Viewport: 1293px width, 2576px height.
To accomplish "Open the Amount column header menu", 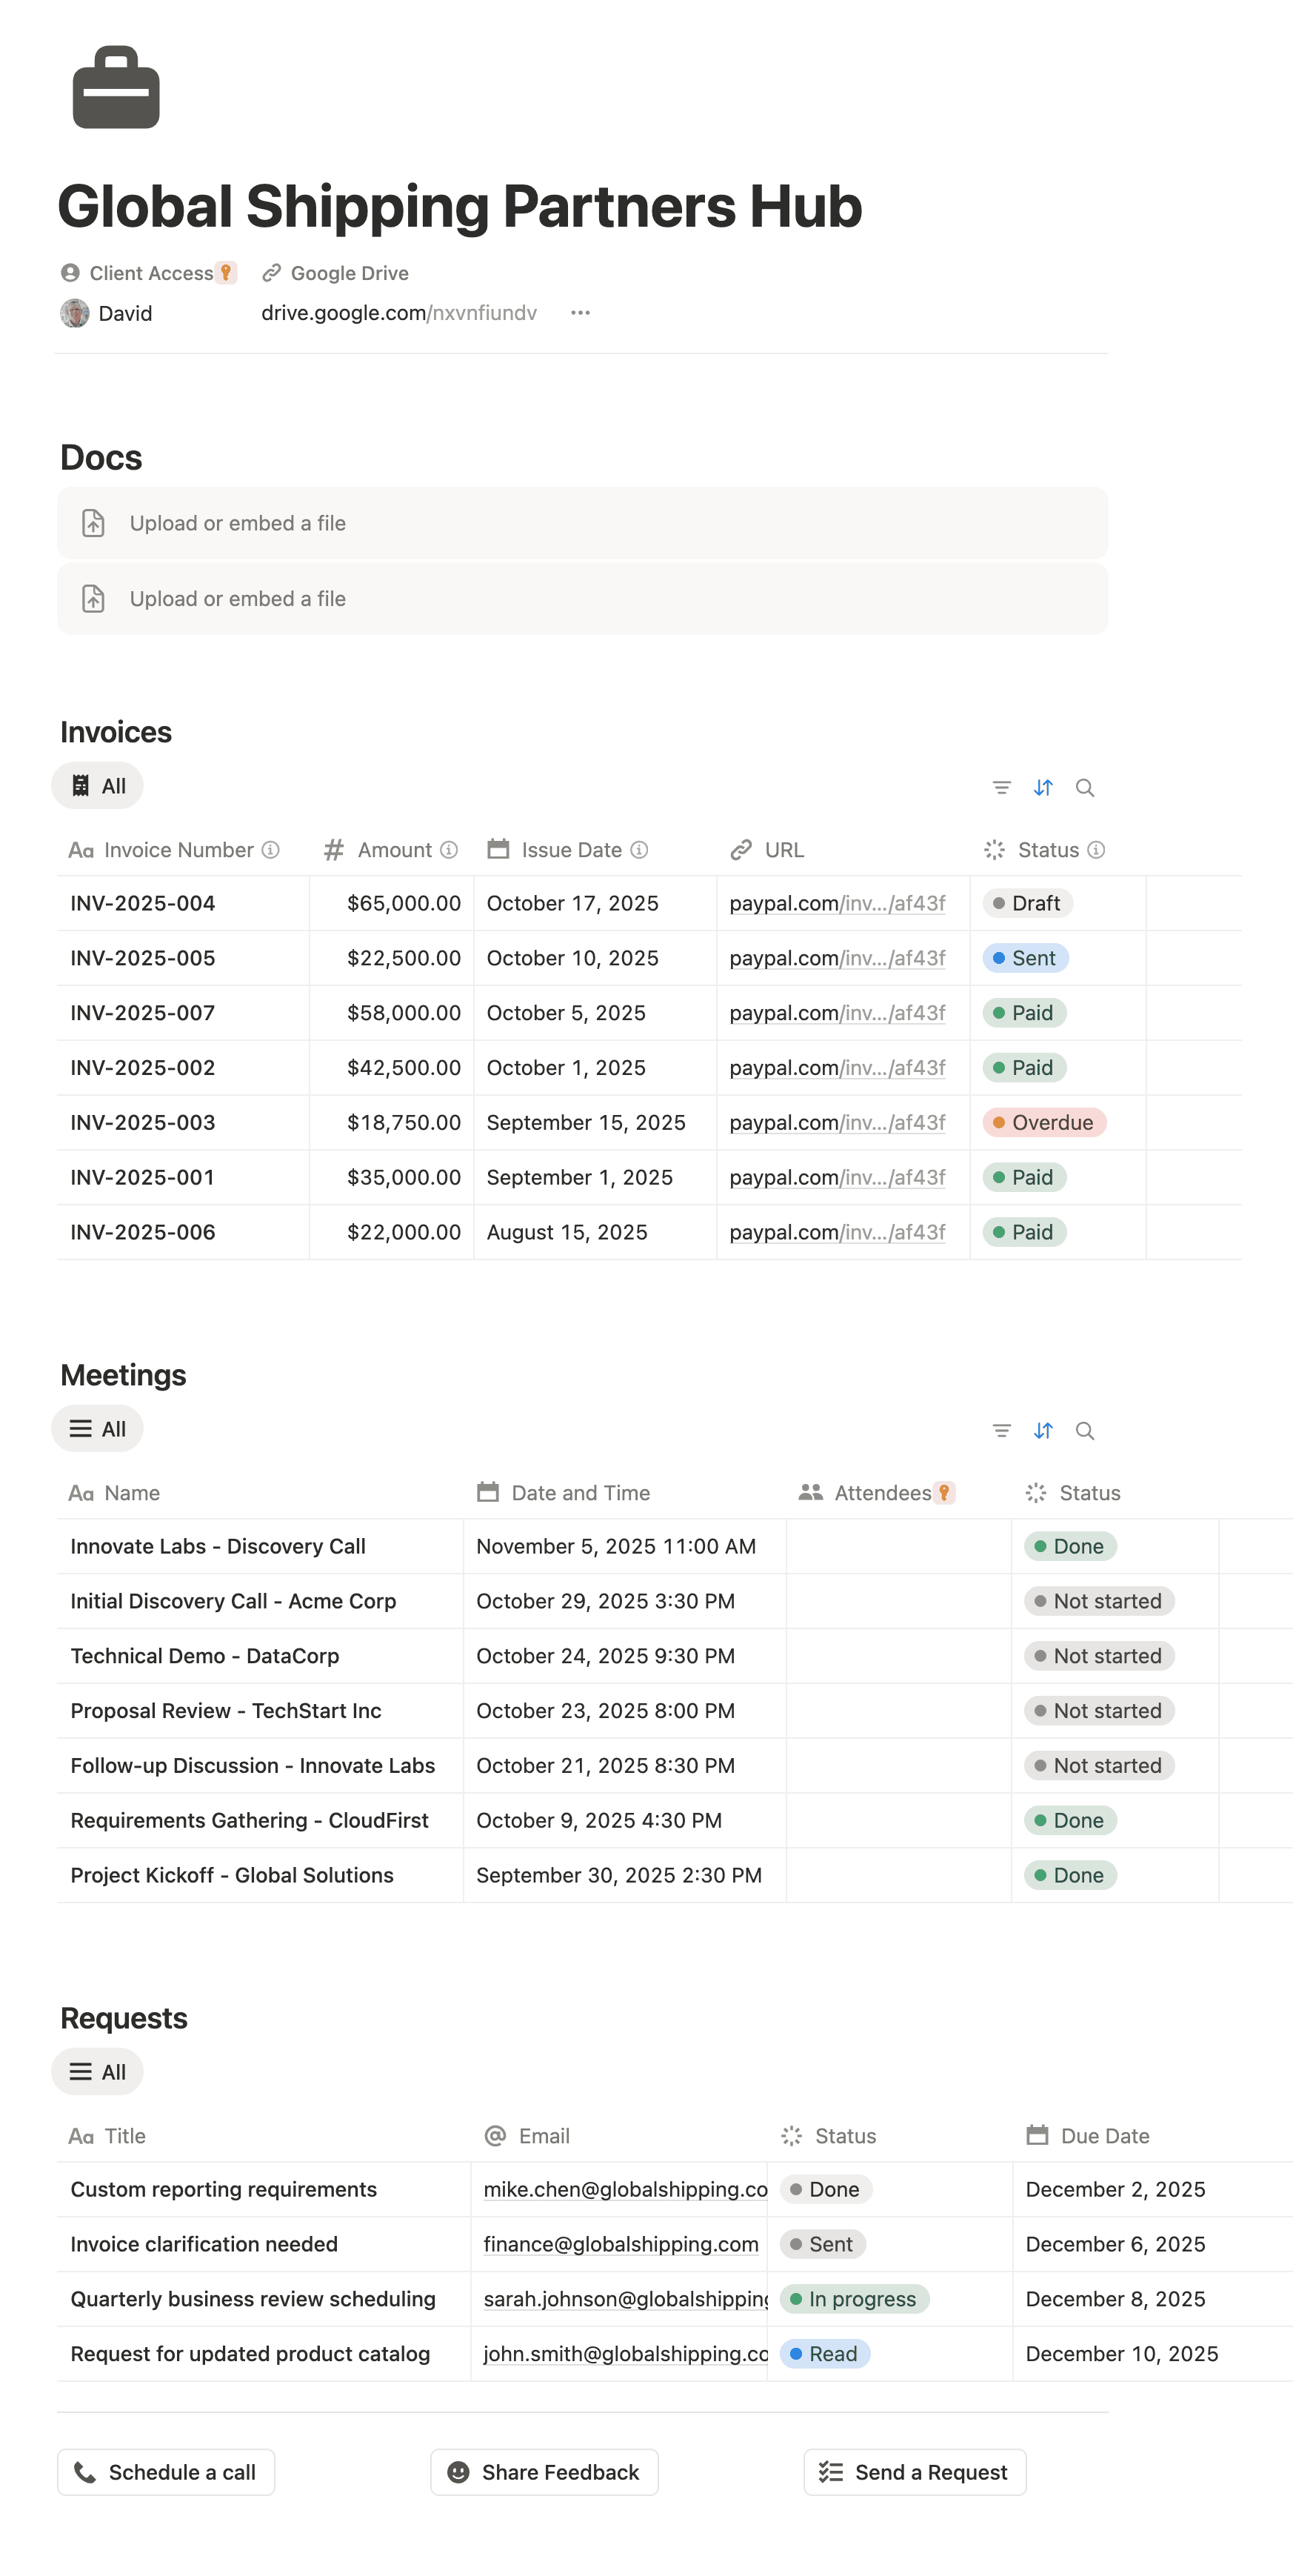I will click(392, 850).
